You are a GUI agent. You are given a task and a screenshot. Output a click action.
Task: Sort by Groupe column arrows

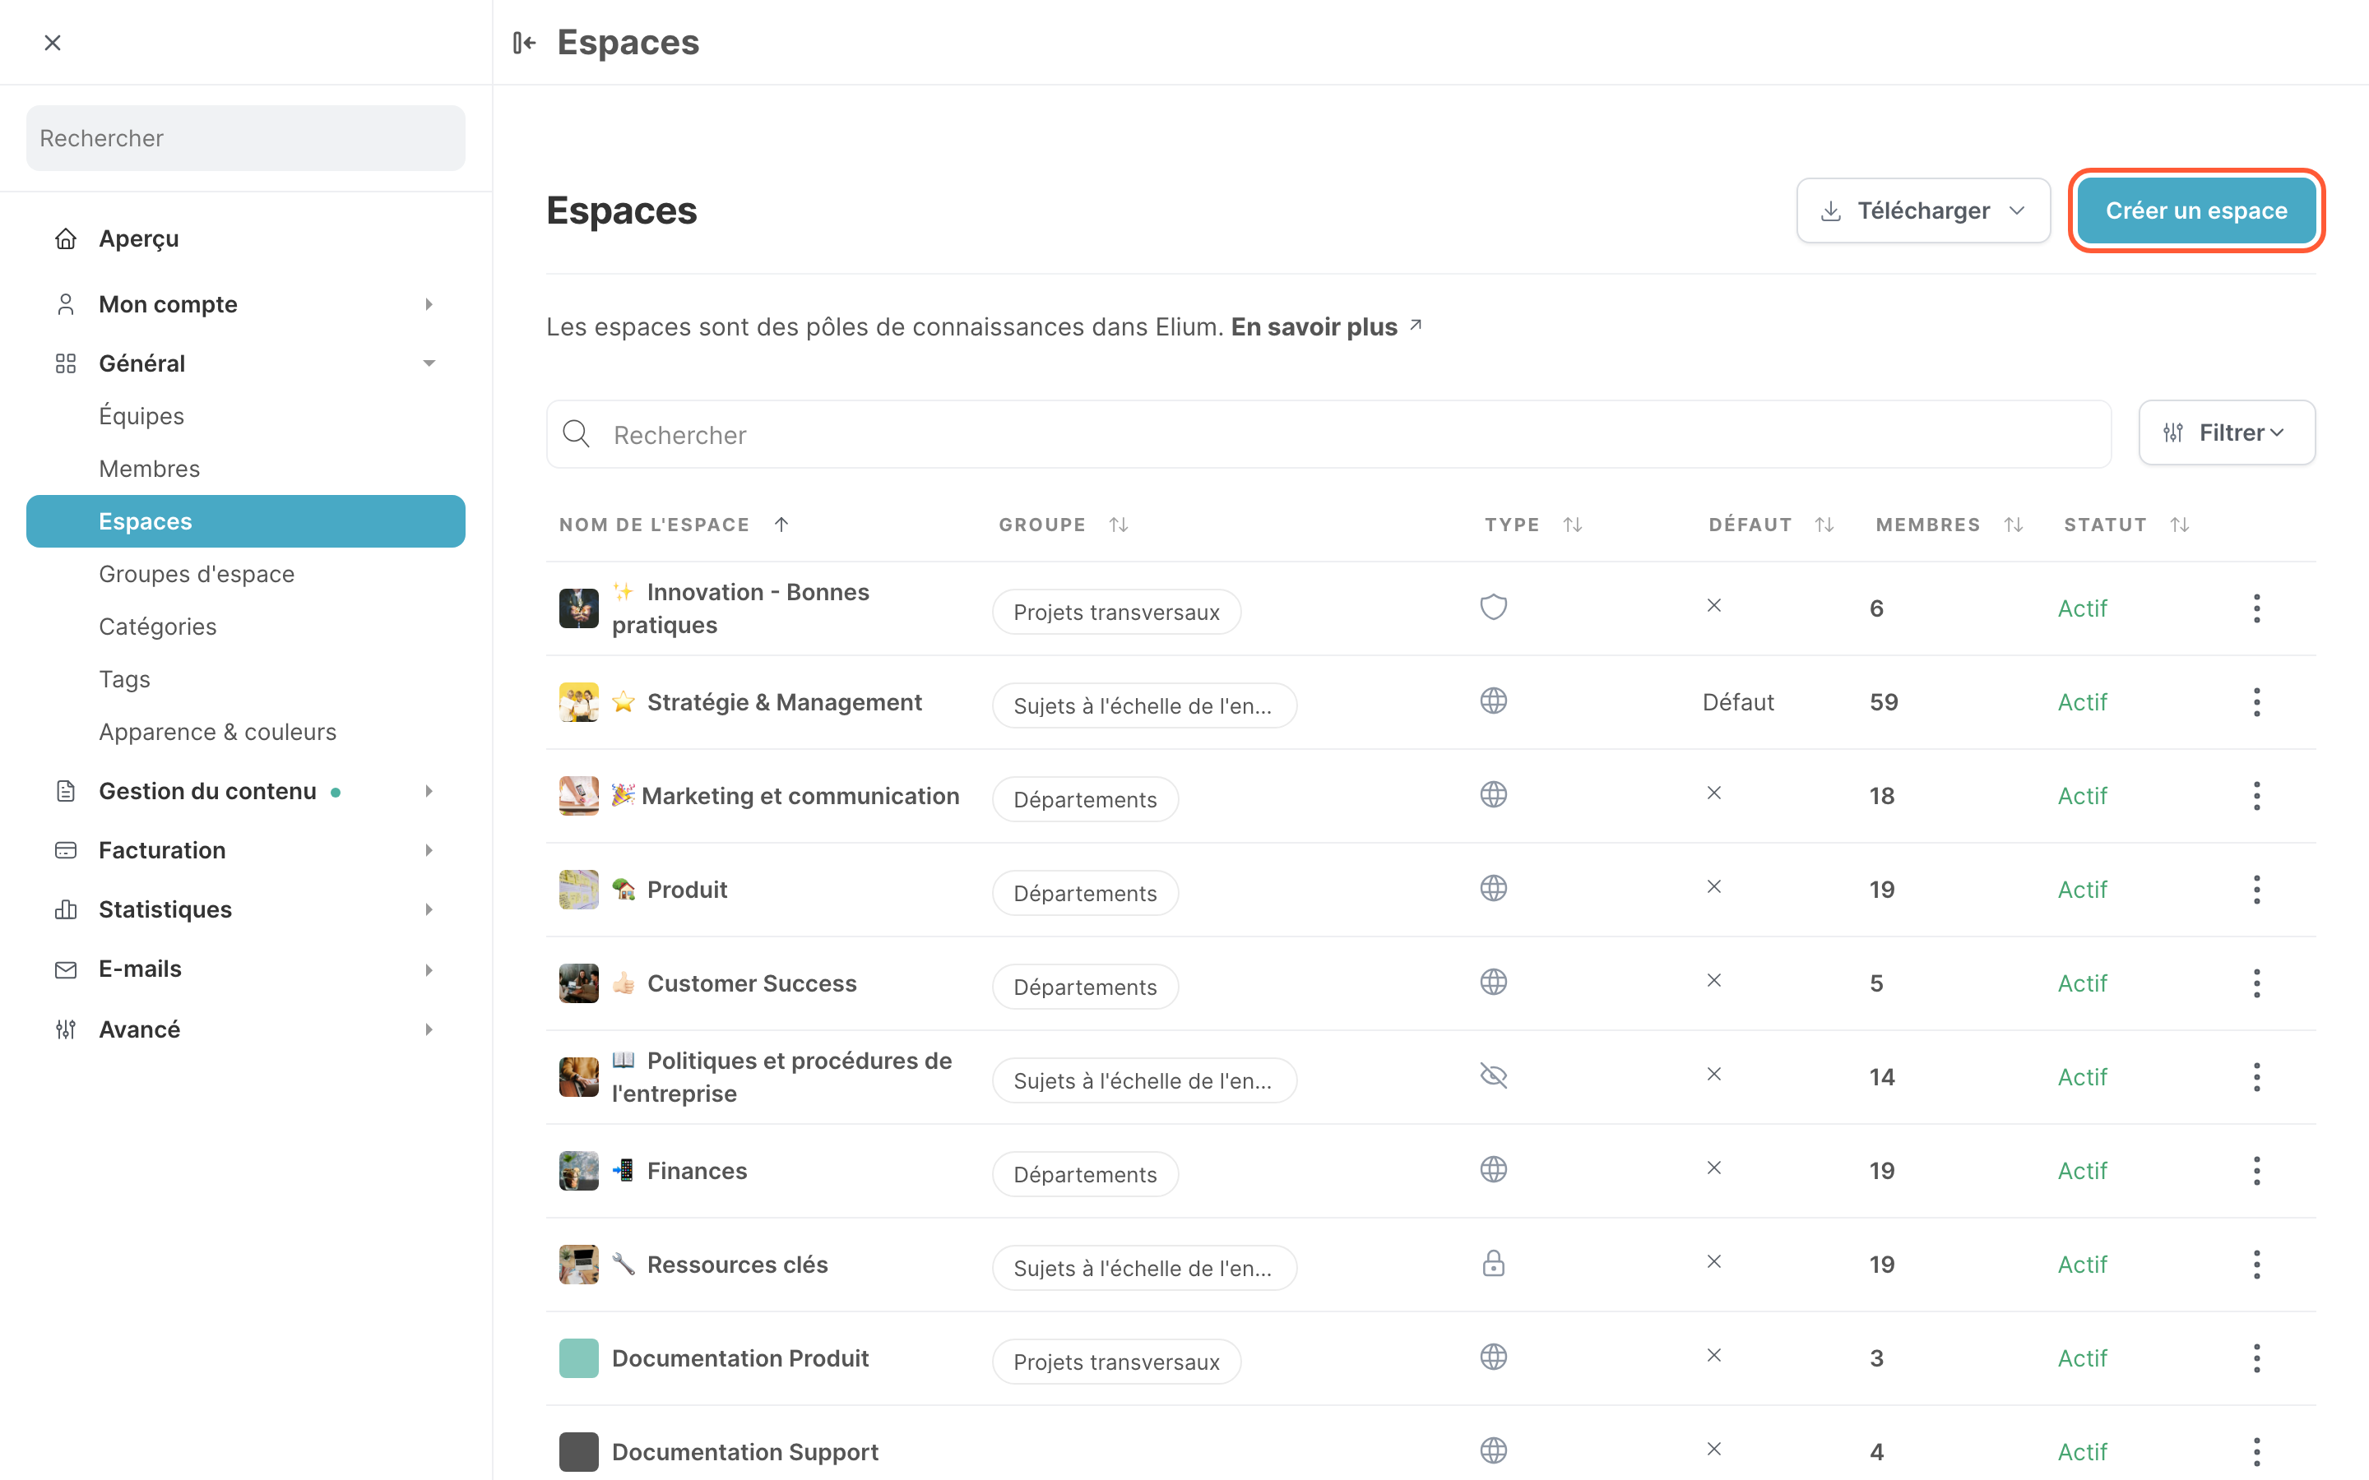tap(1119, 525)
